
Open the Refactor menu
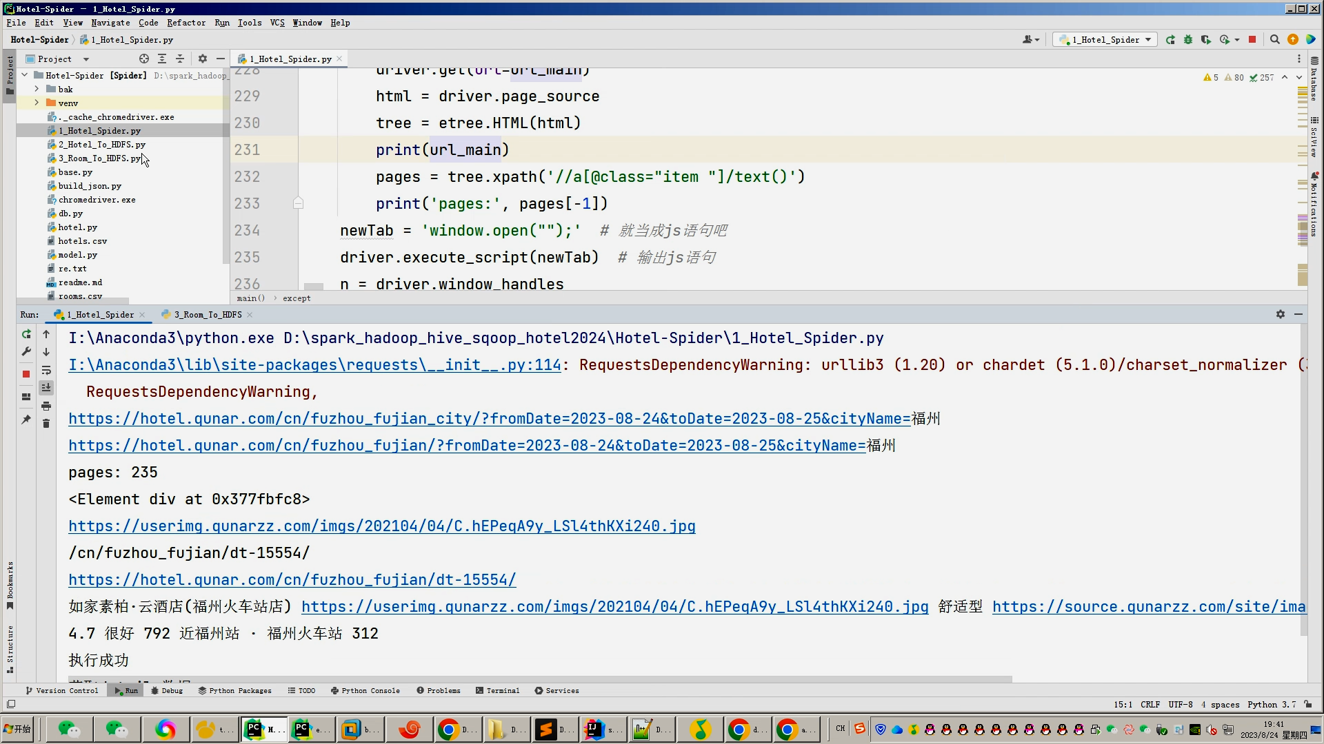click(x=186, y=23)
